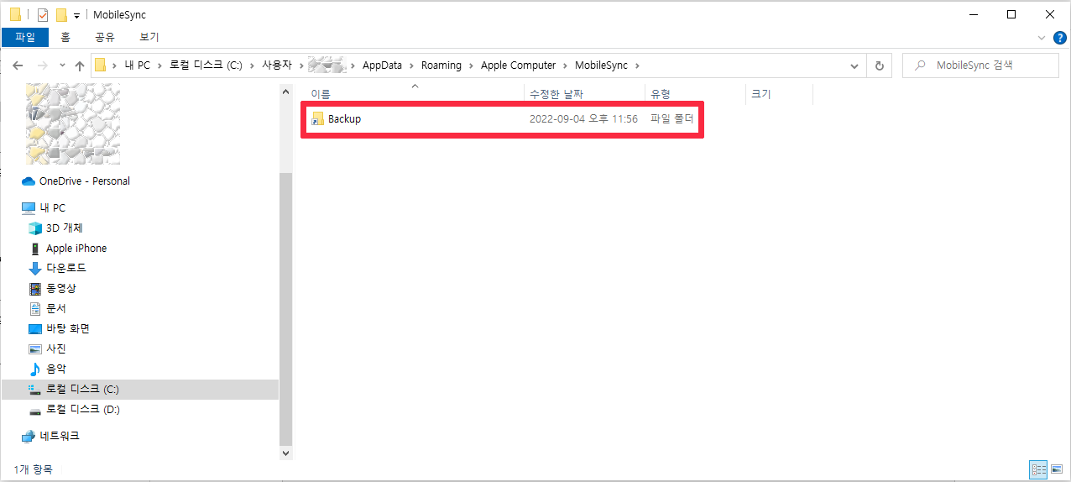Switch to details view layout

tap(1038, 469)
